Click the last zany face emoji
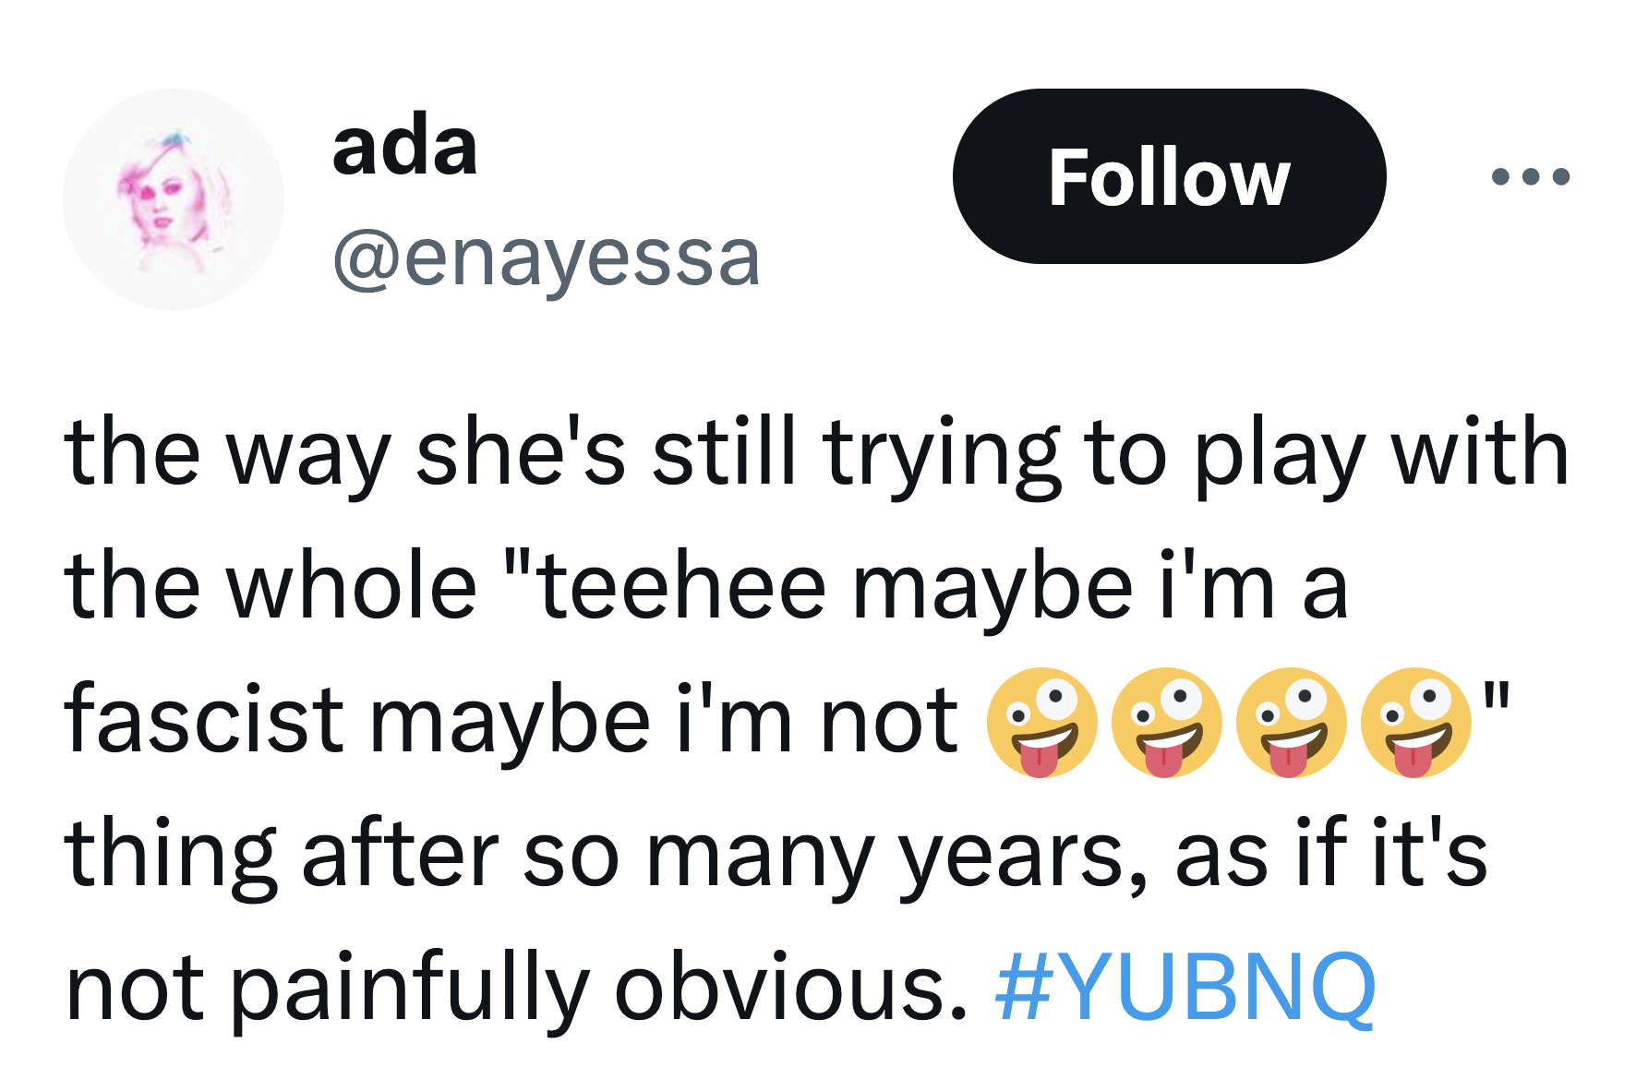The image size is (1636, 1091). 1415,722
